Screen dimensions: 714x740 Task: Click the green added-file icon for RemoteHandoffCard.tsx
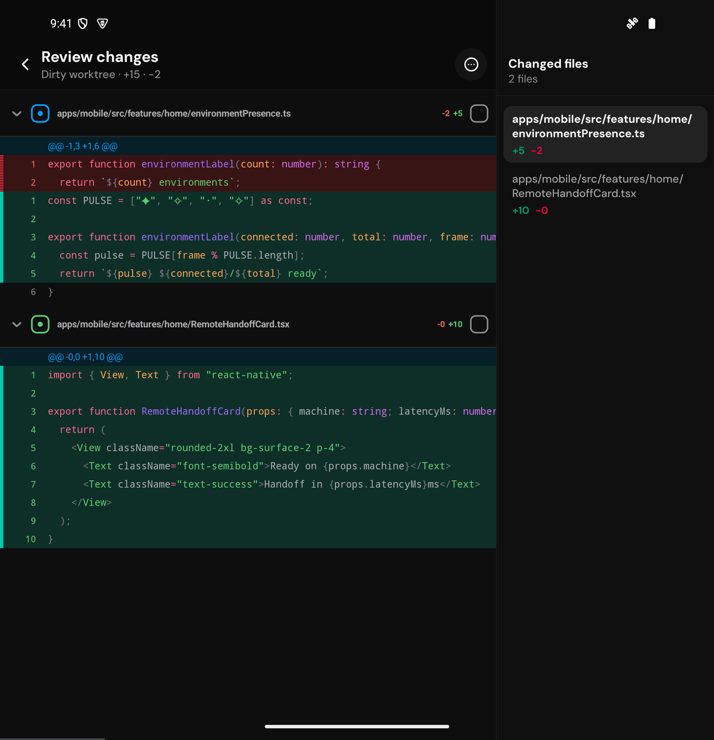tap(40, 324)
